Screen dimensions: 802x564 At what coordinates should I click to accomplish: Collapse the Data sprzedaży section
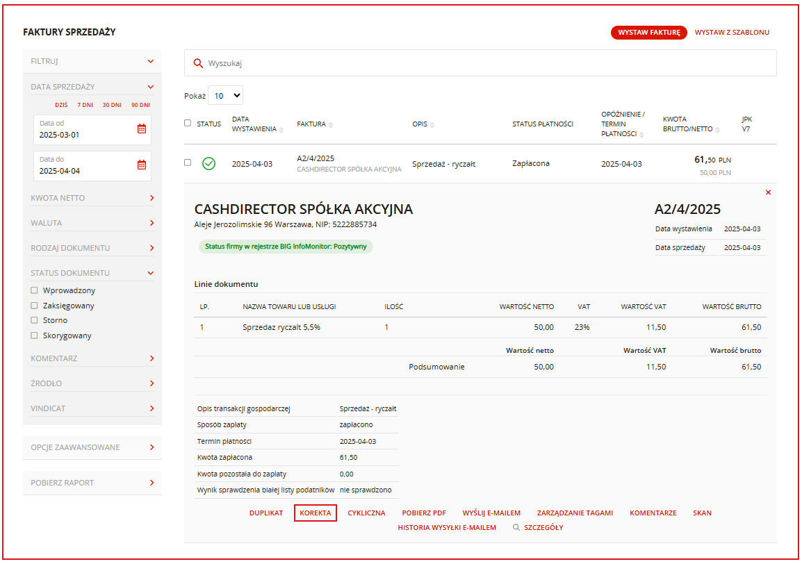click(x=150, y=87)
